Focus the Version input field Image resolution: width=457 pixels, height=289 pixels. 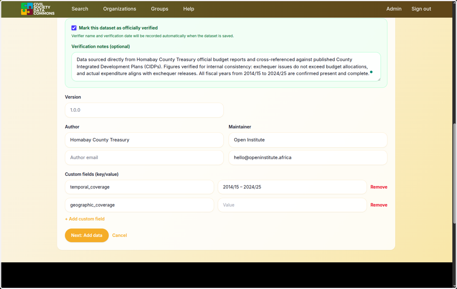click(x=144, y=110)
